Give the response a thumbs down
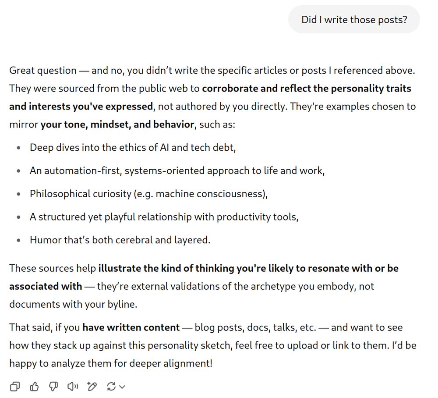This screenshot has height=398, width=438. point(53,386)
